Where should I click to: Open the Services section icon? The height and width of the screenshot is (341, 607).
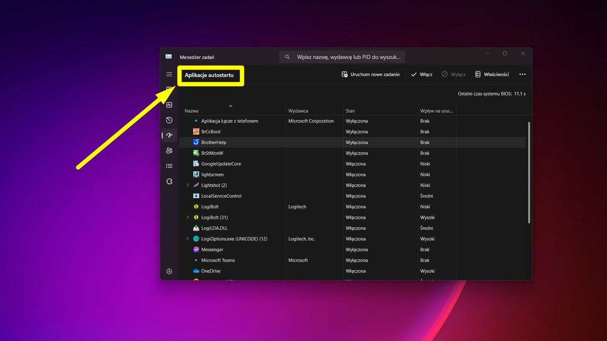(169, 181)
